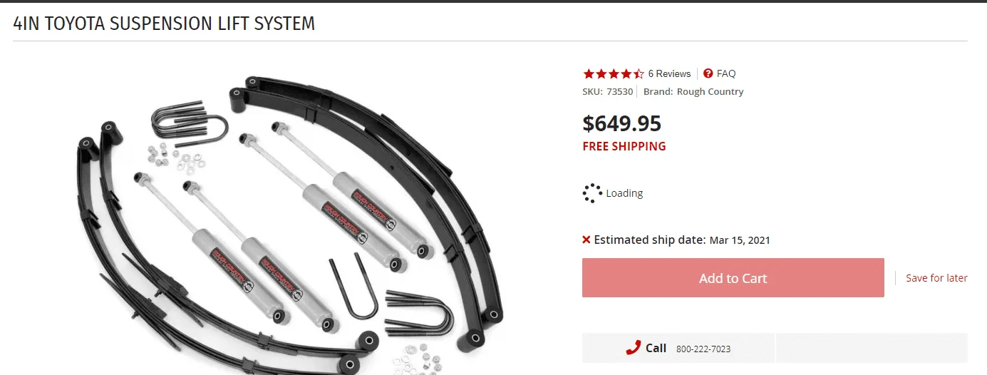Choose Save for later
This screenshot has height=375, width=987.
(x=936, y=278)
